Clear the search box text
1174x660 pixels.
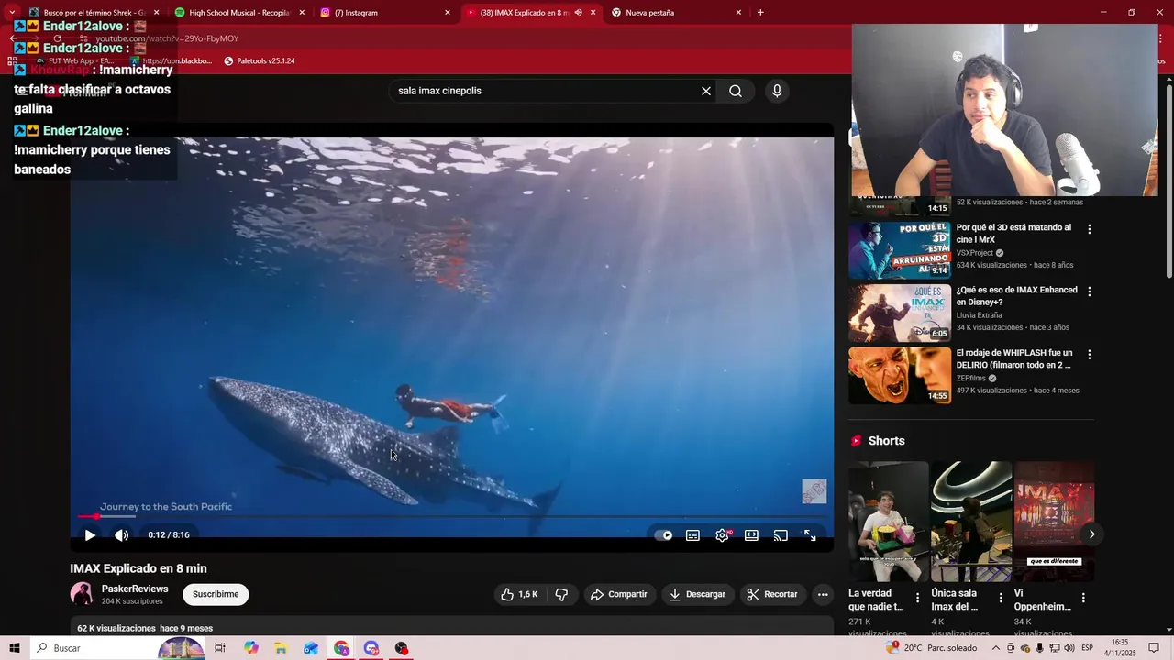click(706, 91)
